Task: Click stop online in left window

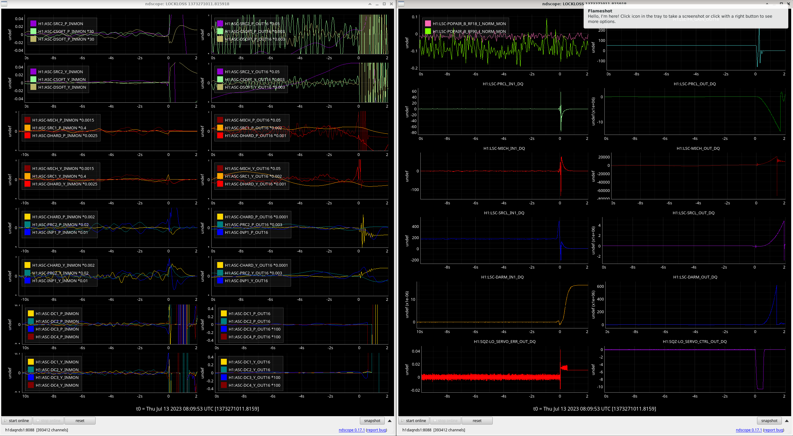Action: click(48, 421)
